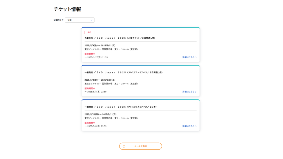Image resolution: width=283 pixels, height=159 pixels.
Task: Select the first ticket card
Action: tap(140, 45)
